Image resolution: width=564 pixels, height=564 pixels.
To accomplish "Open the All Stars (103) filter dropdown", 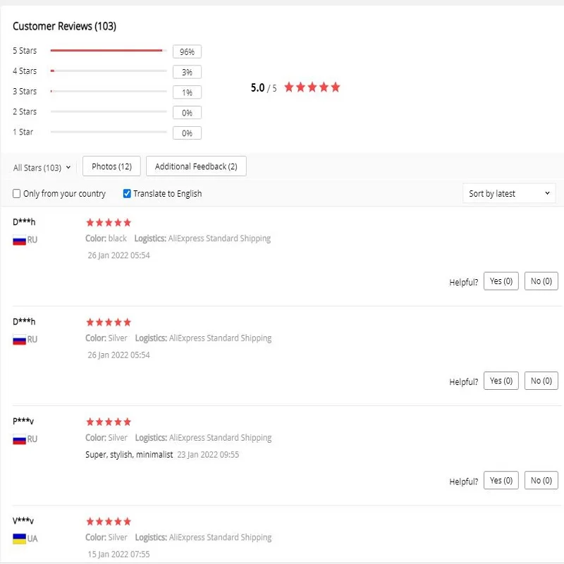I will [x=42, y=168].
